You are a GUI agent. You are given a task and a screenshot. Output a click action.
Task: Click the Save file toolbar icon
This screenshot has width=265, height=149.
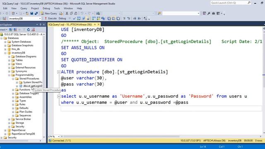coord(32,13)
